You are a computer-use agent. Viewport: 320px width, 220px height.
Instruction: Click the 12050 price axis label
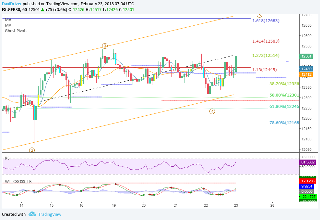click(x=307, y=149)
